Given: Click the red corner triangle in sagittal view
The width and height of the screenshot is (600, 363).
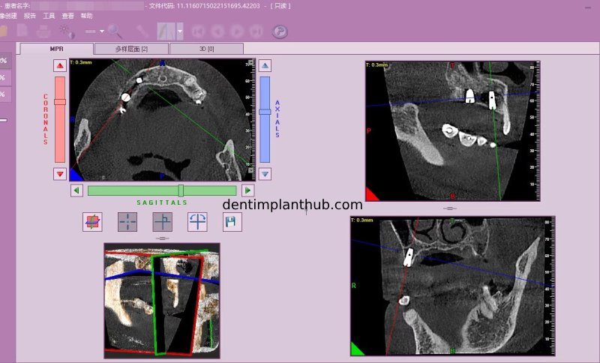Looking at the screenshot, I should click(371, 195).
